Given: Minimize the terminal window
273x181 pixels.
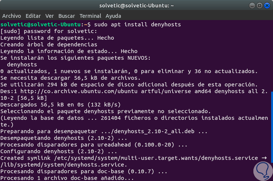Looking at the screenshot, I should click(x=252, y=6).
